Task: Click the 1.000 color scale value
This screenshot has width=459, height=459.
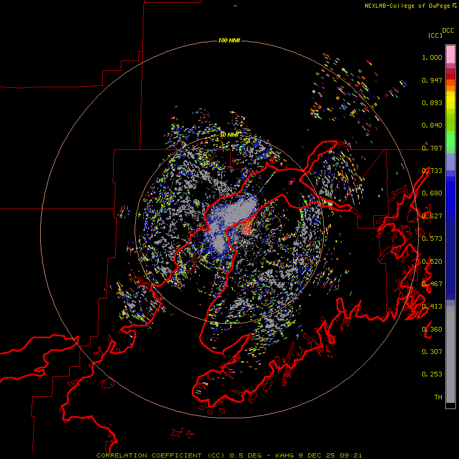Action: (x=432, y=58)
